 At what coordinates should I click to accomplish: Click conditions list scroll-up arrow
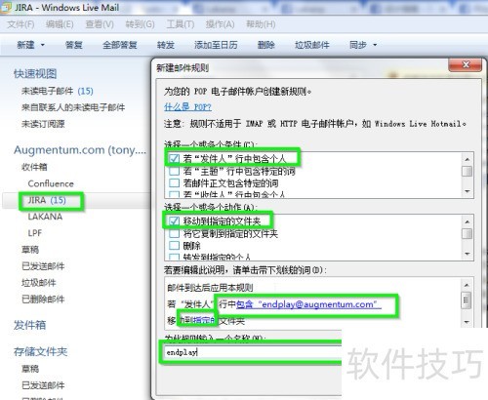[x=468, y=159]
